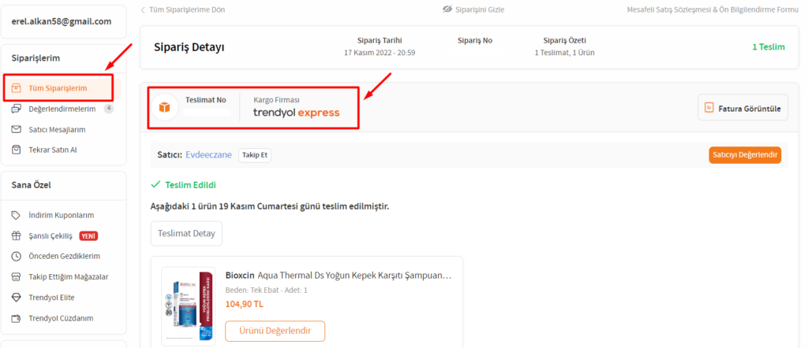This screenshot has width=808, height=348.
Task: Open Teslimat Detay
Action: tap(186, 233)
